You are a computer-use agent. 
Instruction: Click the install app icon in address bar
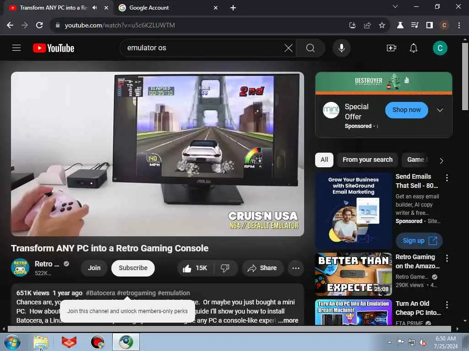point(352,26)
